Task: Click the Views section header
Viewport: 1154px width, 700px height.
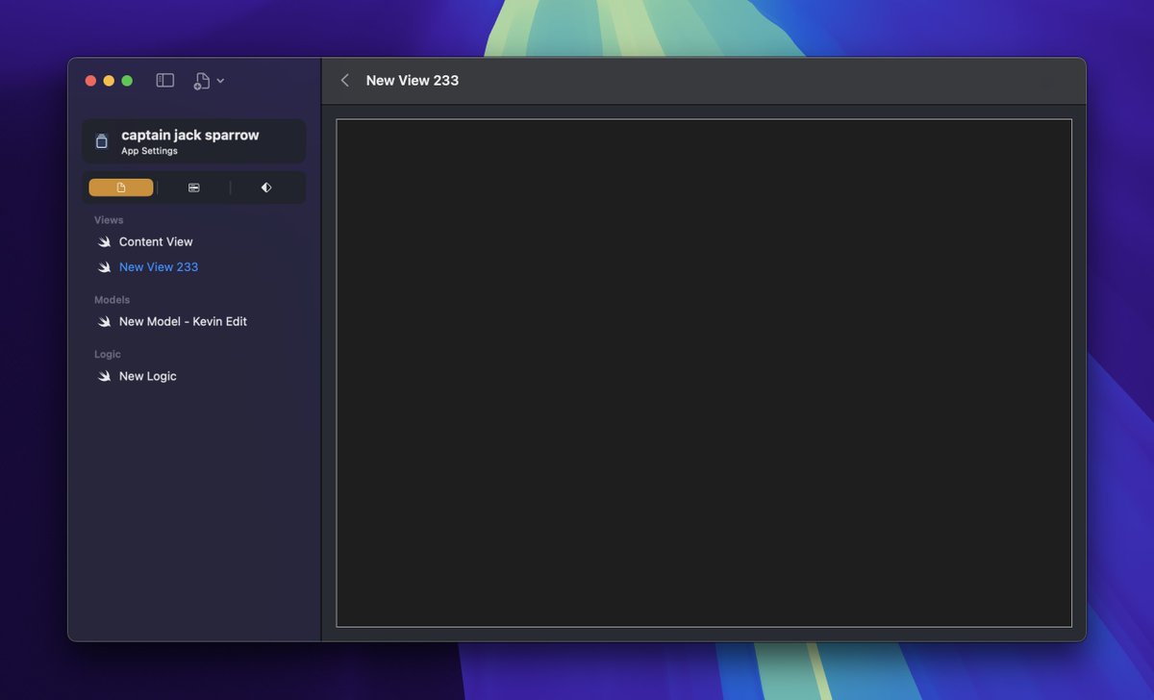Action: pos(109,220)
